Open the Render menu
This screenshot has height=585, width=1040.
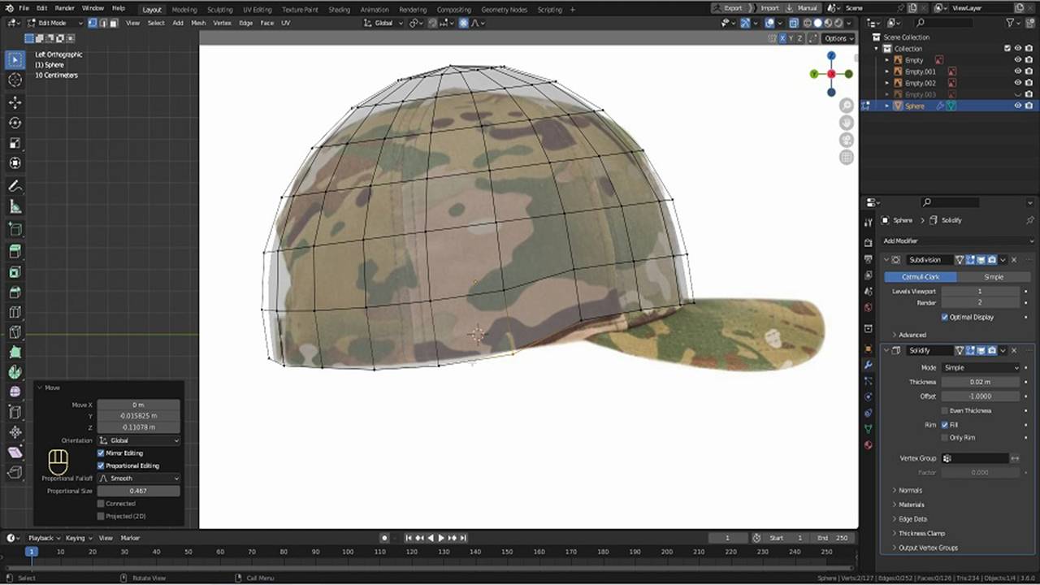(x=64, y=8)
